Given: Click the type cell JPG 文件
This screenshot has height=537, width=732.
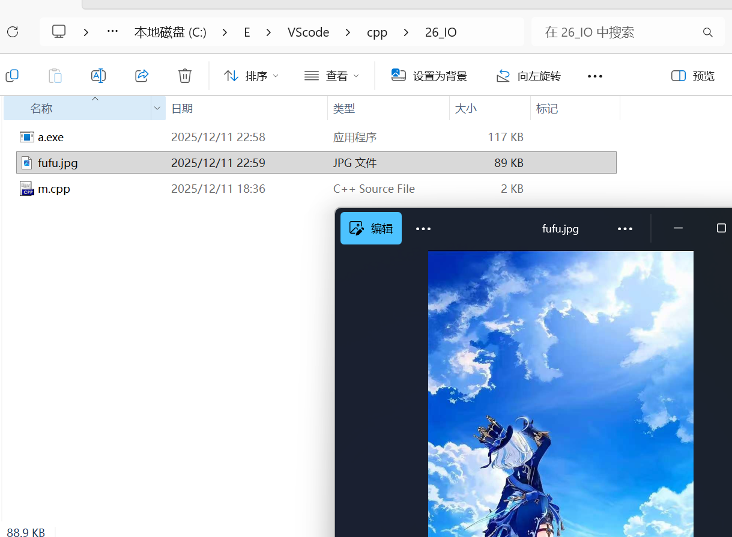Looking at the screenshot, I should (355, 163).
